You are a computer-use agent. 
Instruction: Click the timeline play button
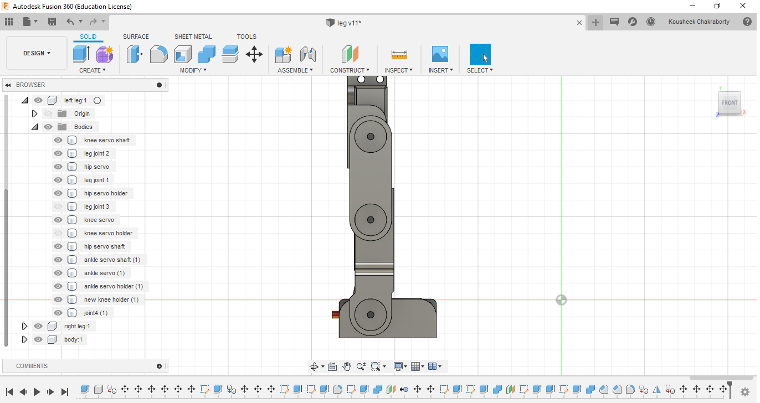[x=37, y=391]
